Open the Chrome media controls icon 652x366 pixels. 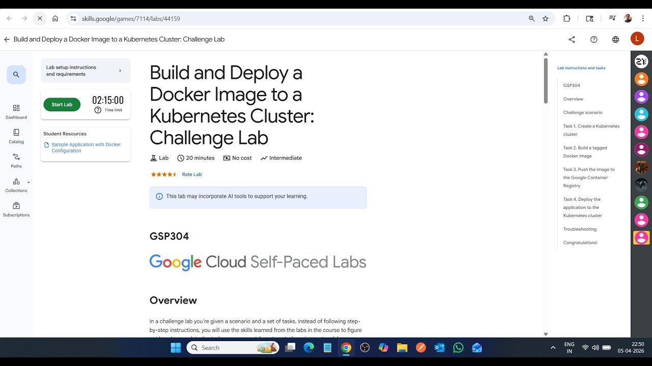tap(612, 18)
